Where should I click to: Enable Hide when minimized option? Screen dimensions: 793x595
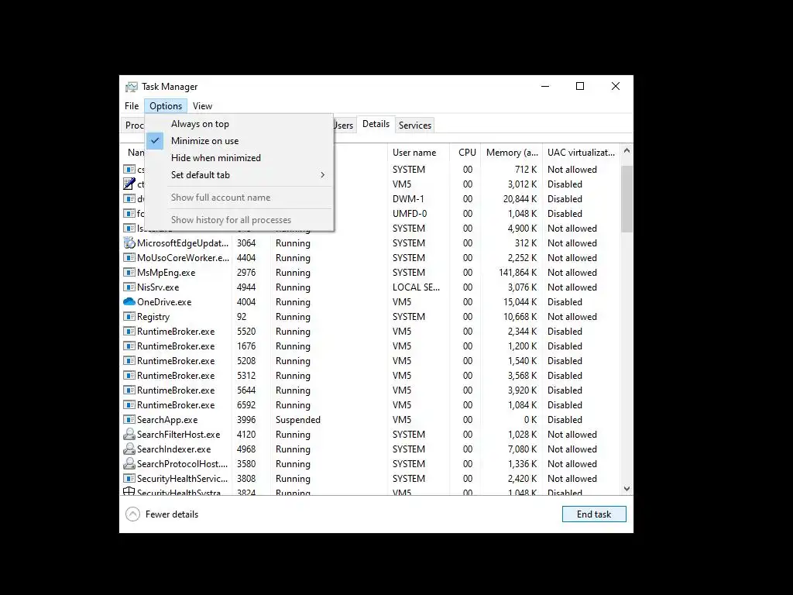216,158
